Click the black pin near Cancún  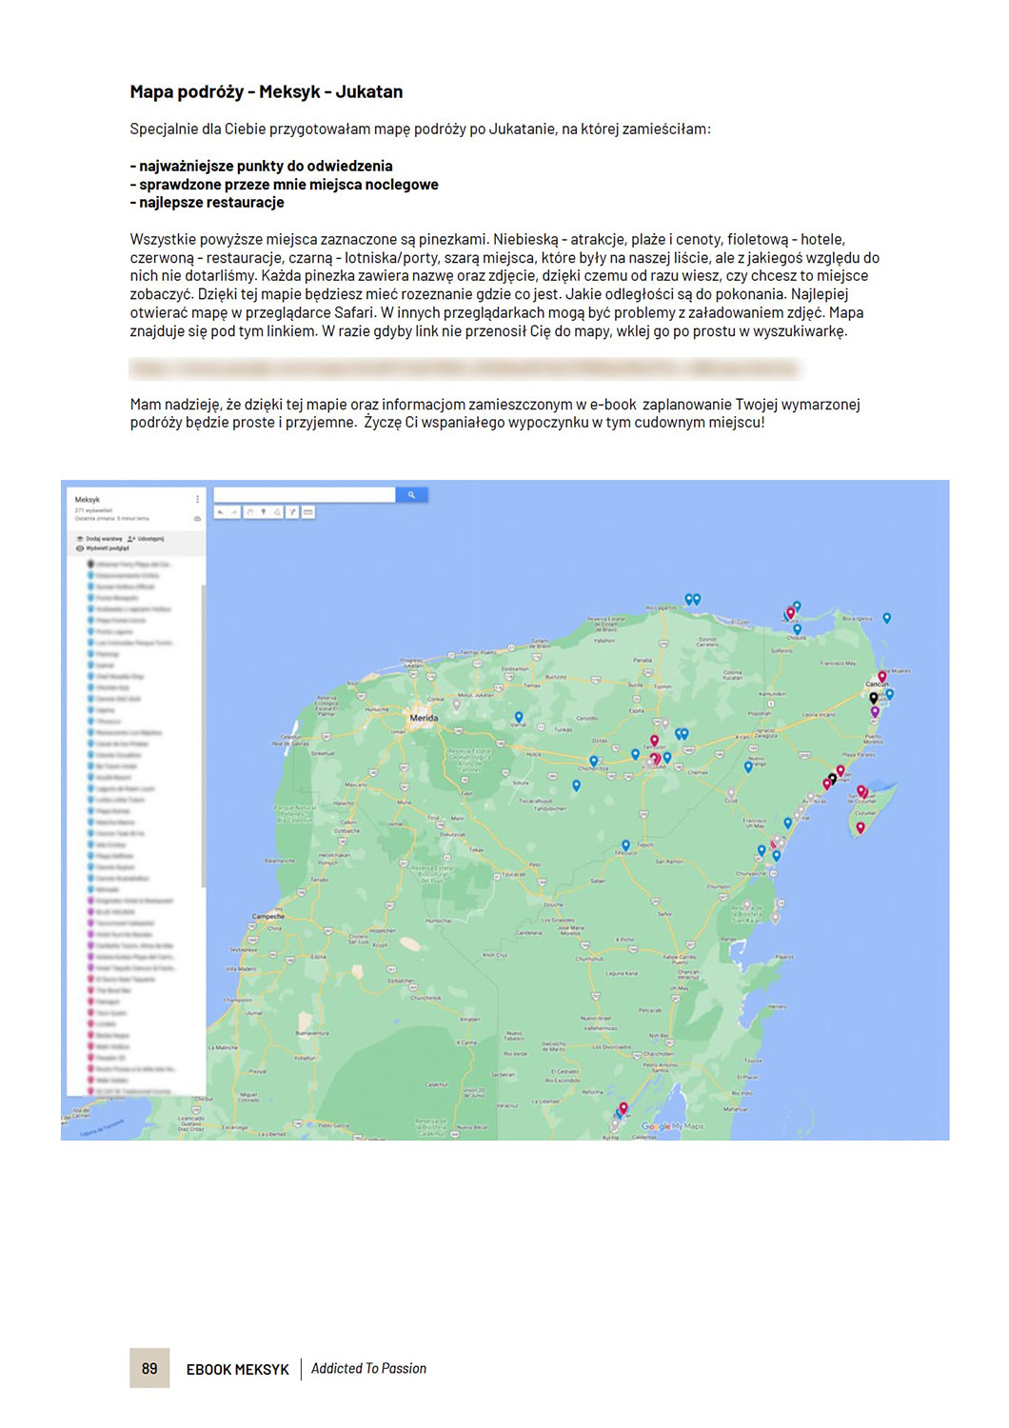point(874,698)
